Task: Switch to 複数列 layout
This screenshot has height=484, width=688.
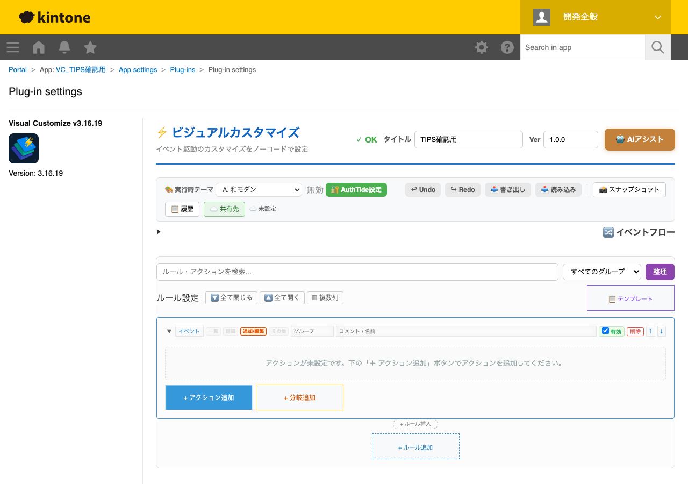Action: coord(325,298)
